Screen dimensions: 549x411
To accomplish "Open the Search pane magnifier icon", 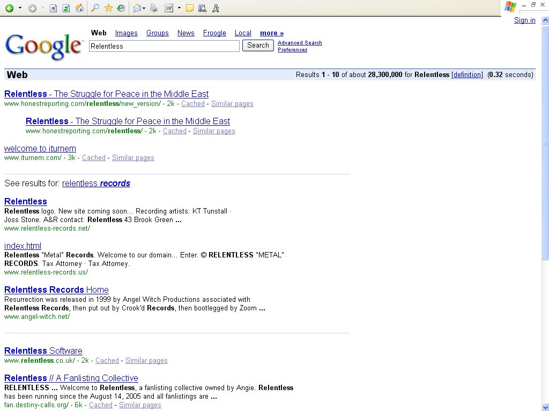I will [x=95, y=8].
